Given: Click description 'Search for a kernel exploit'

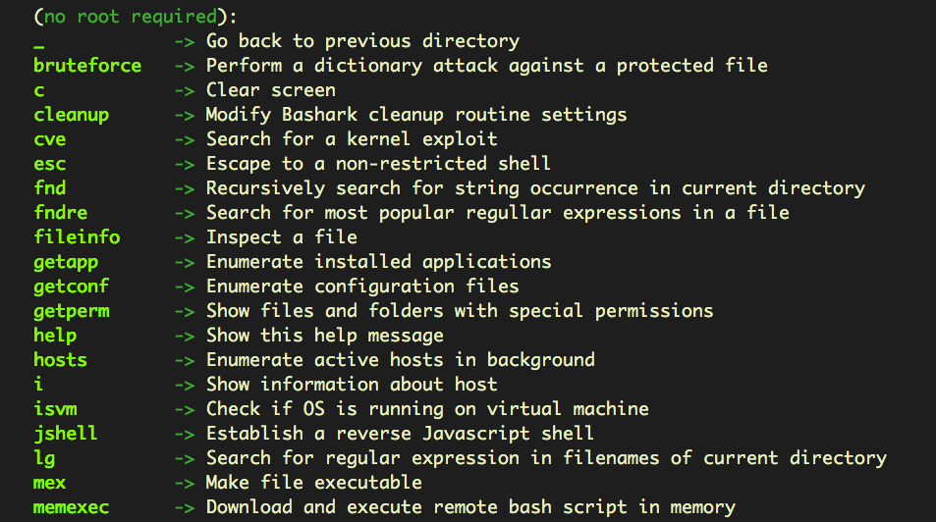Looking at the screenshot, I should pos(352,139).
